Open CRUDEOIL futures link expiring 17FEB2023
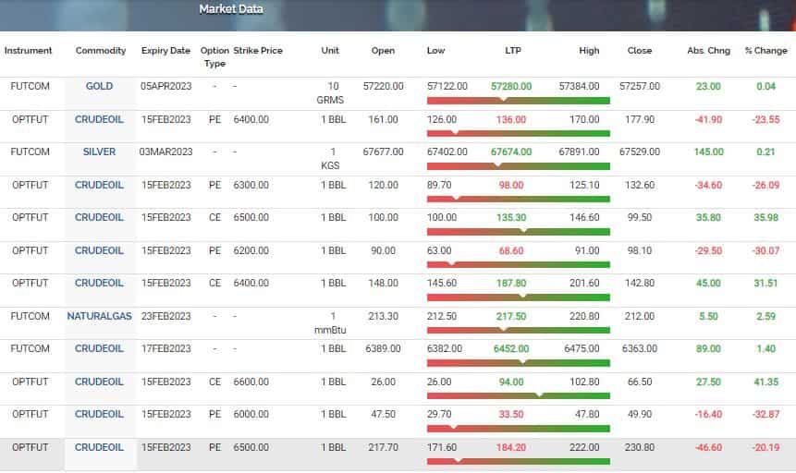 tap(99, 348)
